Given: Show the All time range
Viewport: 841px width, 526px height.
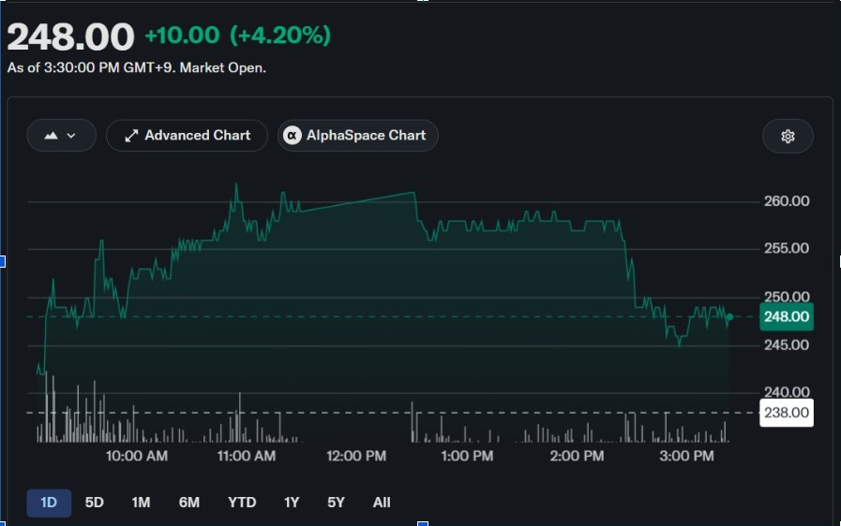Looking at the screenshot, I should pos(382,503).
